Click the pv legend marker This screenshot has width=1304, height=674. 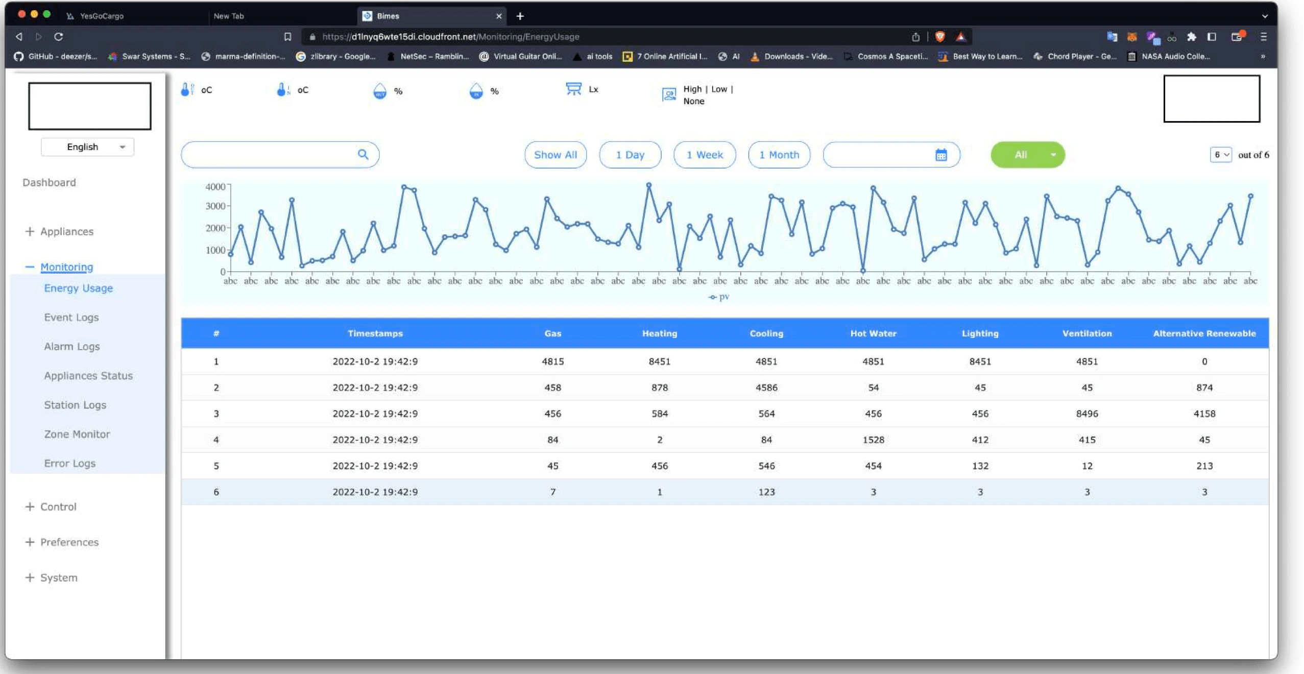(713, 297)
